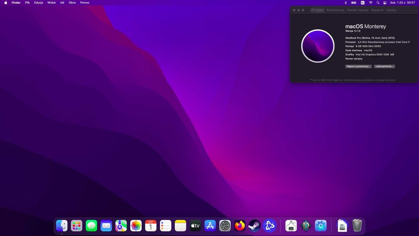
Task: Open the App Store in Dock
Action: coord(210,226)
